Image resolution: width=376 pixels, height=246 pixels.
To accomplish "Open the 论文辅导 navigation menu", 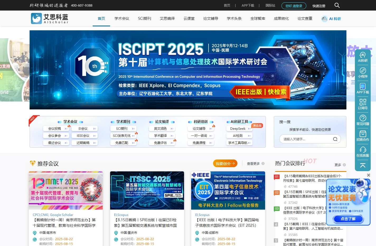I will pos(211,18).
